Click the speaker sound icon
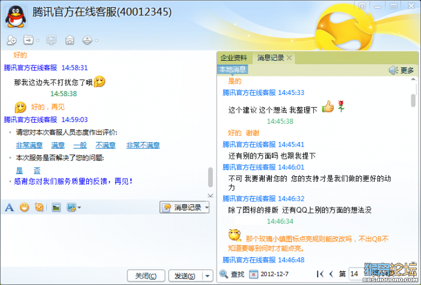The height and width of the screenshot is (285, 421). [x=393, y=70]
